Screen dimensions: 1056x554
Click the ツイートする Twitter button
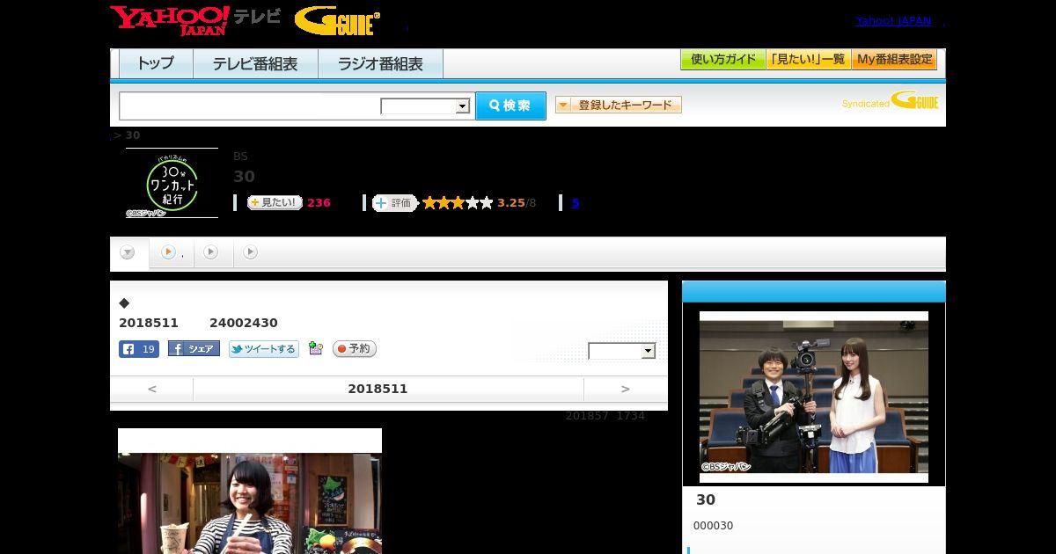coord(264,349)
